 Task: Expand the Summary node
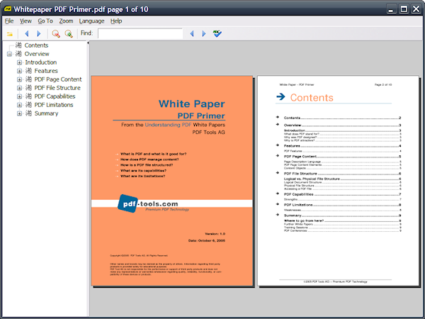pos(19,113)
